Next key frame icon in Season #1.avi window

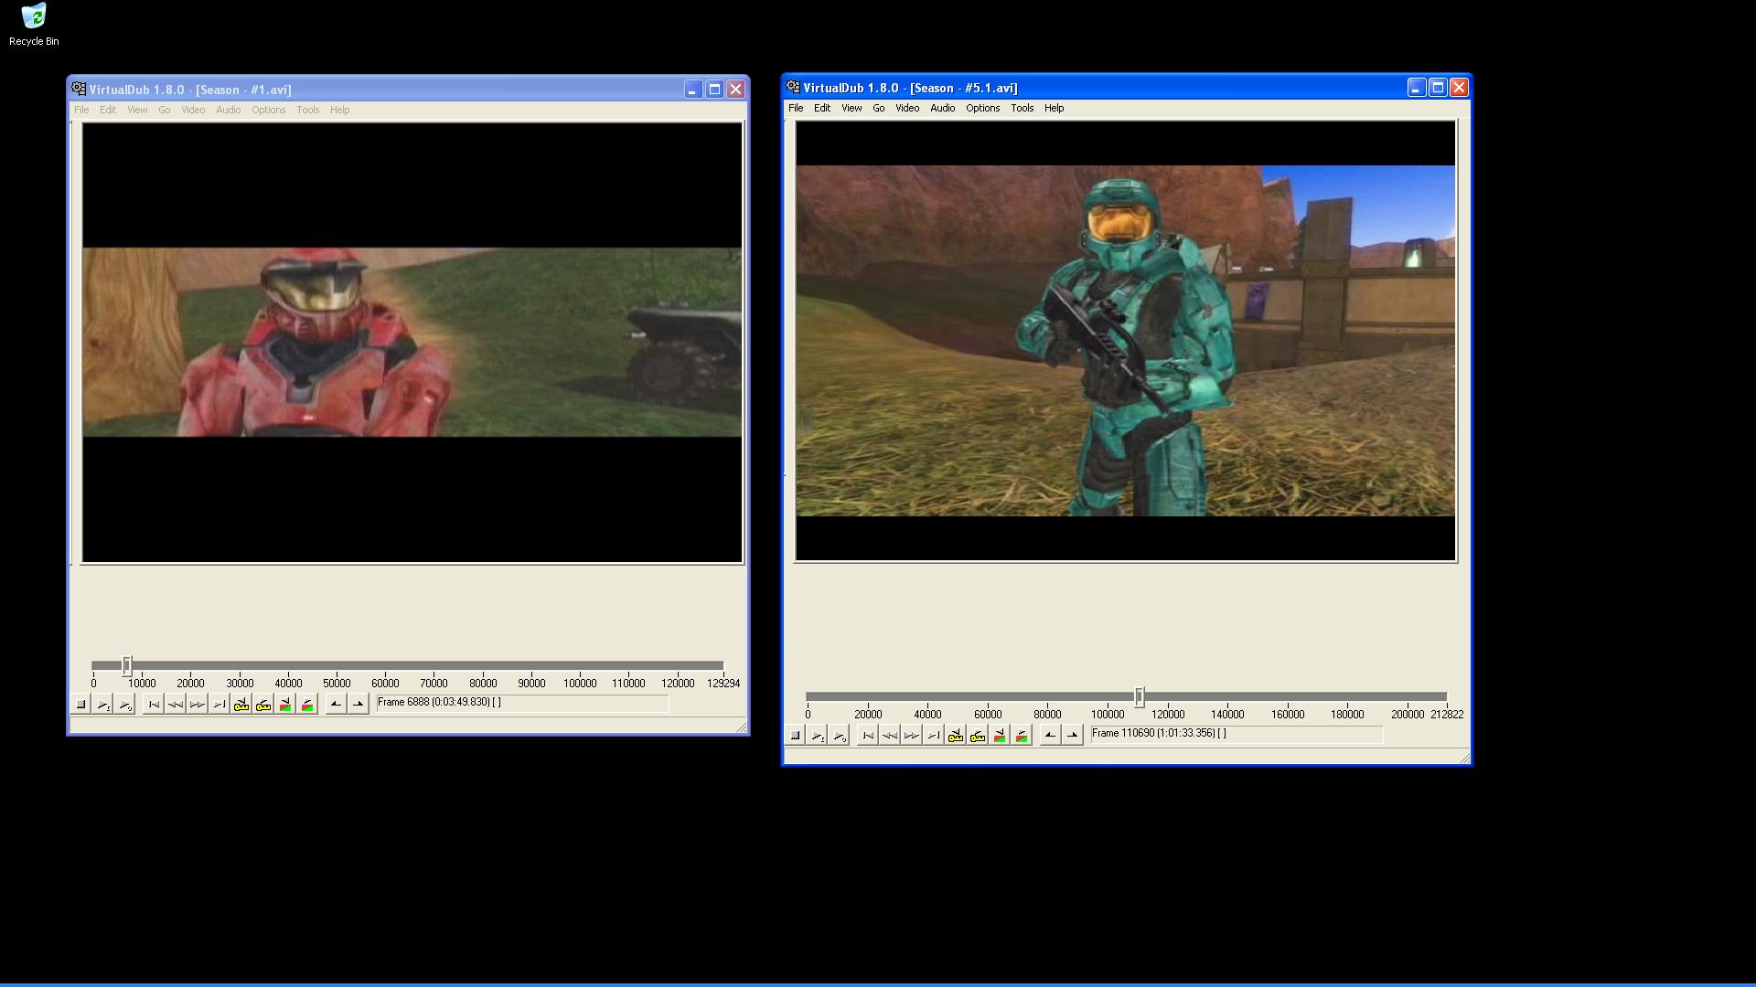click(x=263, y=705)
